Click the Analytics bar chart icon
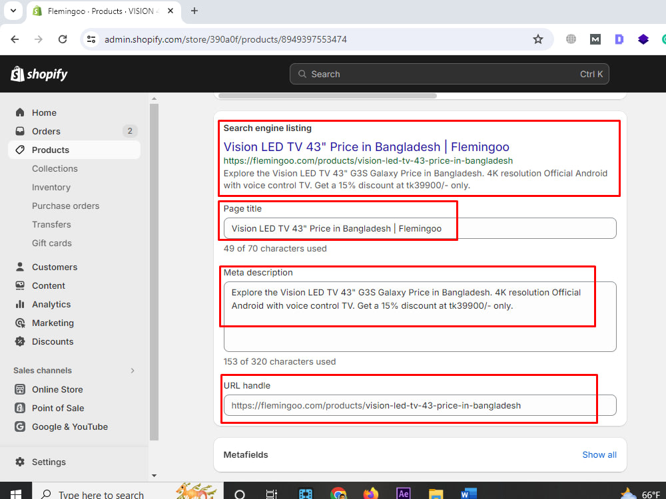Viewport: 666px width, 499px height. click(20, 304)
